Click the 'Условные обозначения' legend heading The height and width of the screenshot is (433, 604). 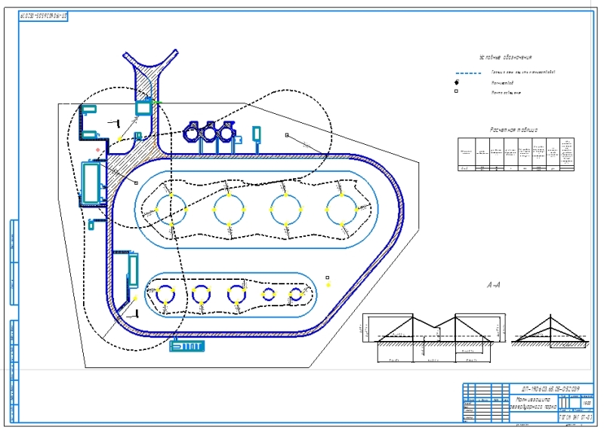(x=505, y=57)
